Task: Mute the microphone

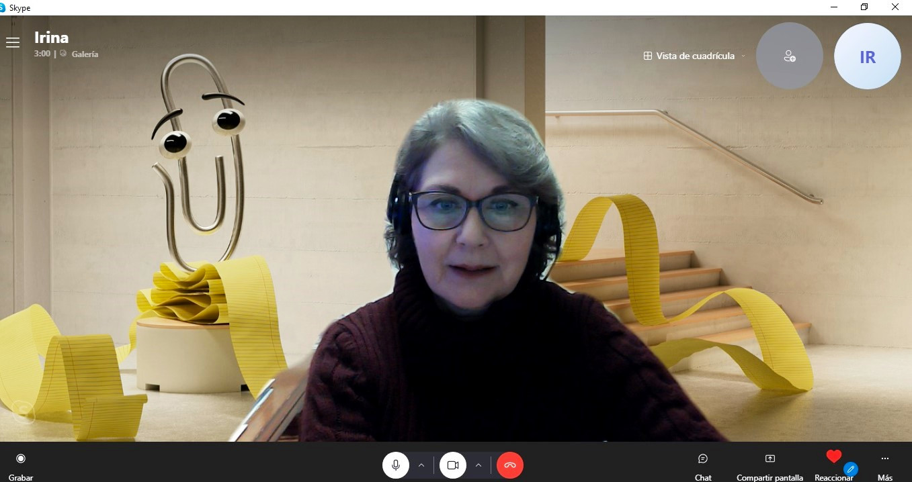Action: [396, 465]
